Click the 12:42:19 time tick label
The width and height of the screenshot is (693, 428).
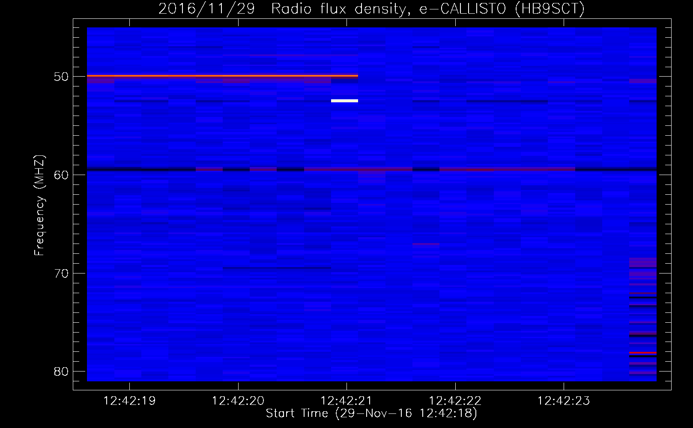click(129, 401)
